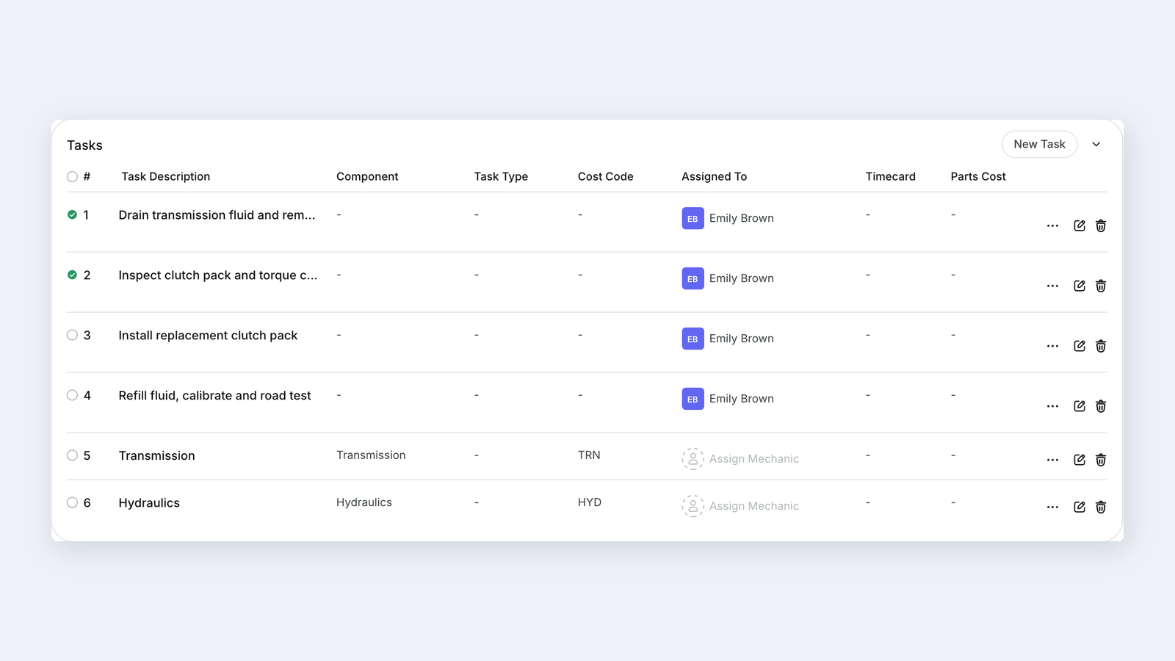Click the New Task button
The image size is (1175, 661).
(1039, 144)
